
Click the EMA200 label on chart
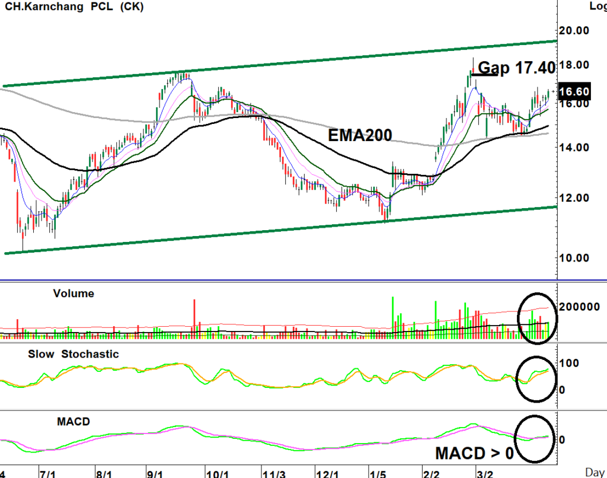click(x=360, y=136)
